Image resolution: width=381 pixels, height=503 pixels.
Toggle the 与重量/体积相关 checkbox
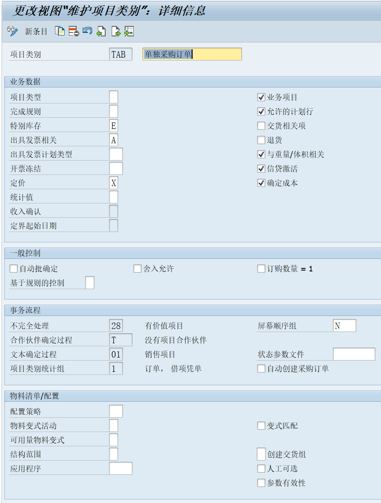click(x=261, y=154)
